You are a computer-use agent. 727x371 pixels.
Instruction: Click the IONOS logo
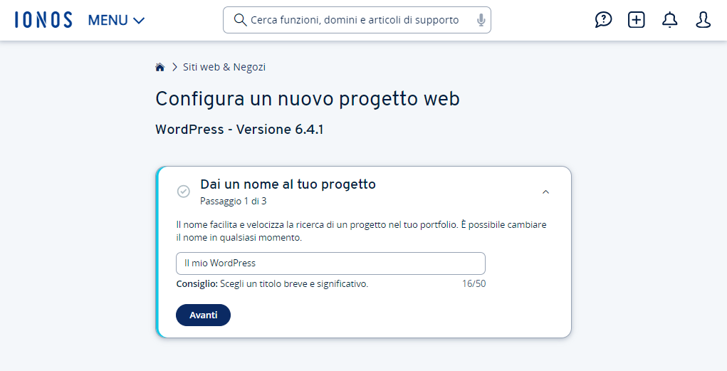click(x=43, y=20)
